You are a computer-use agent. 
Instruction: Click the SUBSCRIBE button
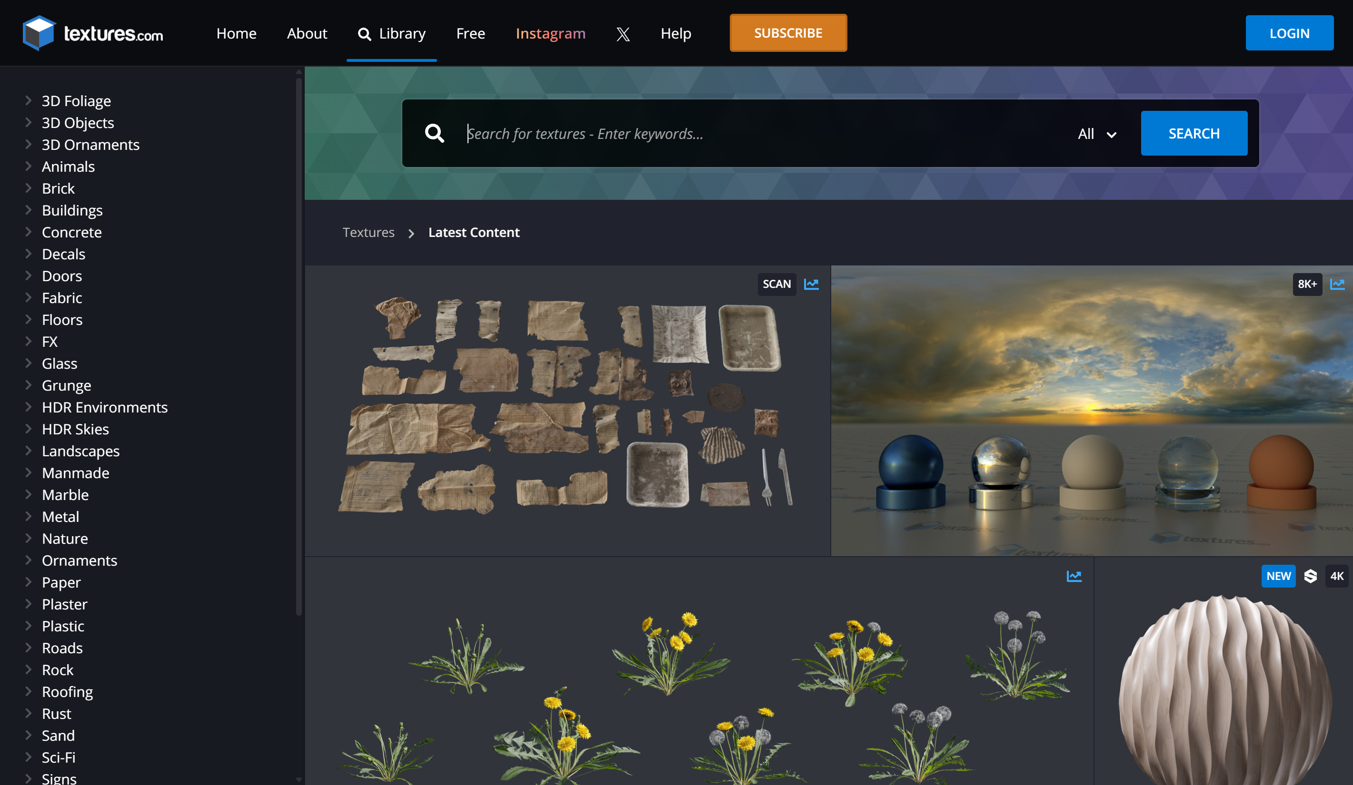point(787,33)
